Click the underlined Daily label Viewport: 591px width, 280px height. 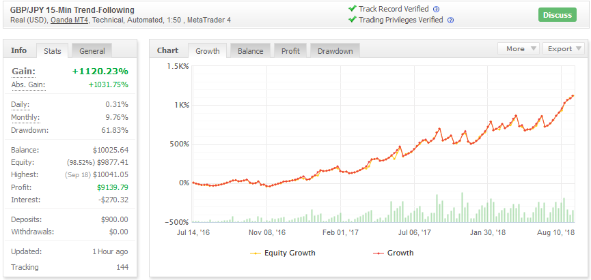[x=20, y=105]
